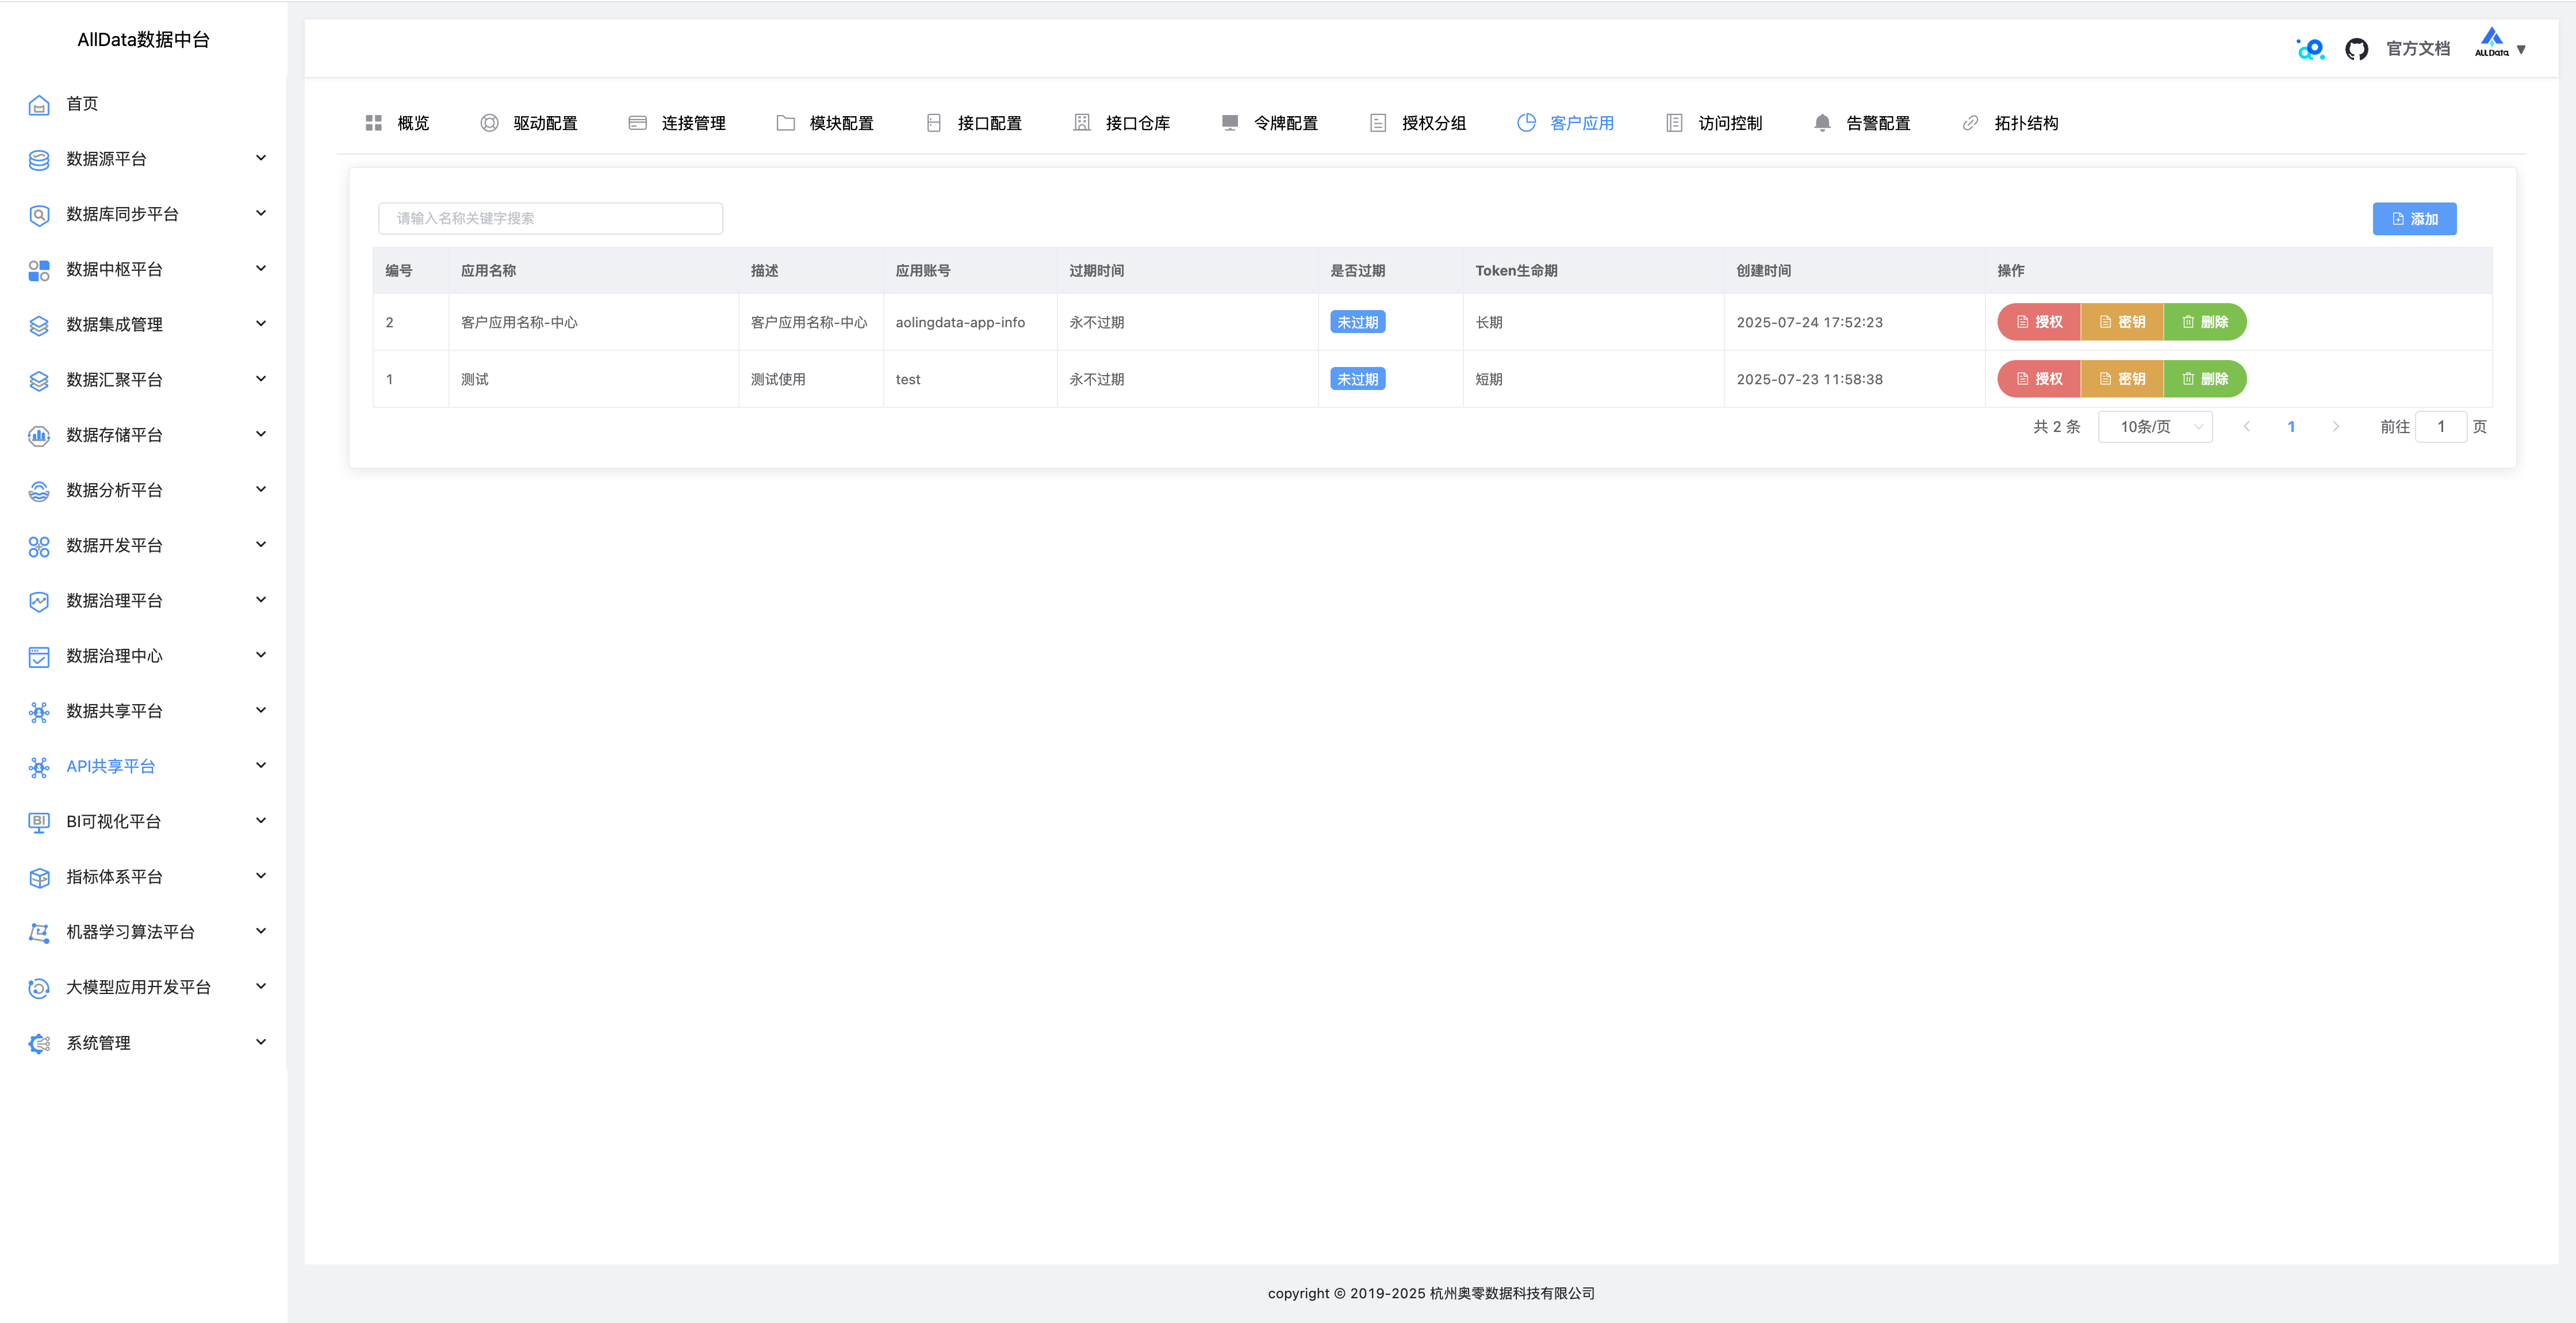The image size is (2576, 1323).
Task: Click the 数据存储平台 sidebar icon
Action: (39, 435)
